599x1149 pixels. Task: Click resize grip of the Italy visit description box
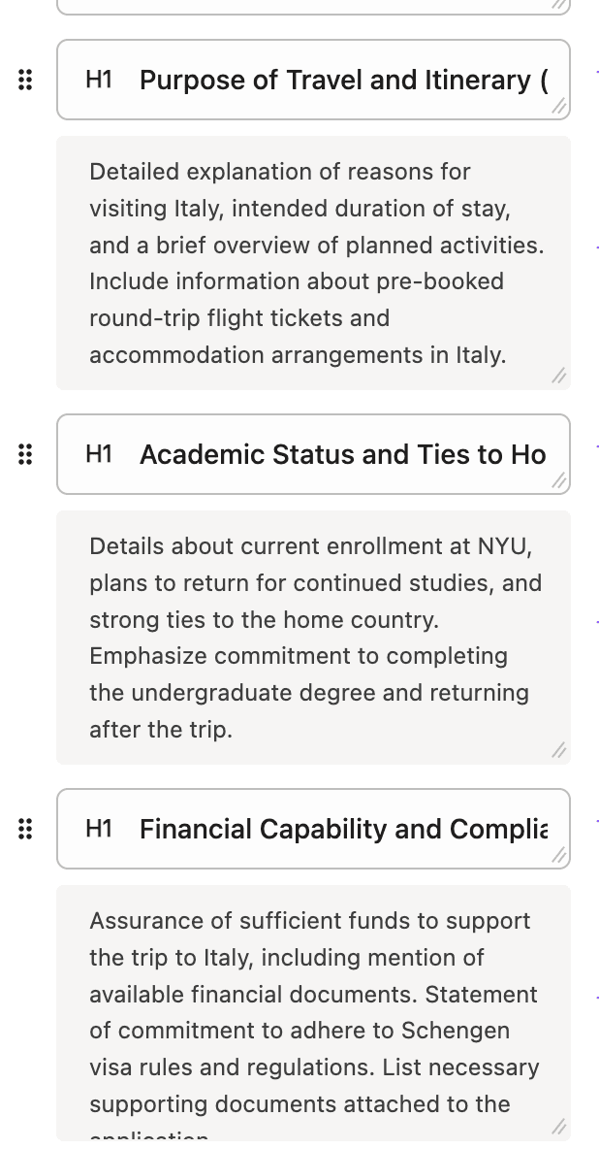[559, 378]
